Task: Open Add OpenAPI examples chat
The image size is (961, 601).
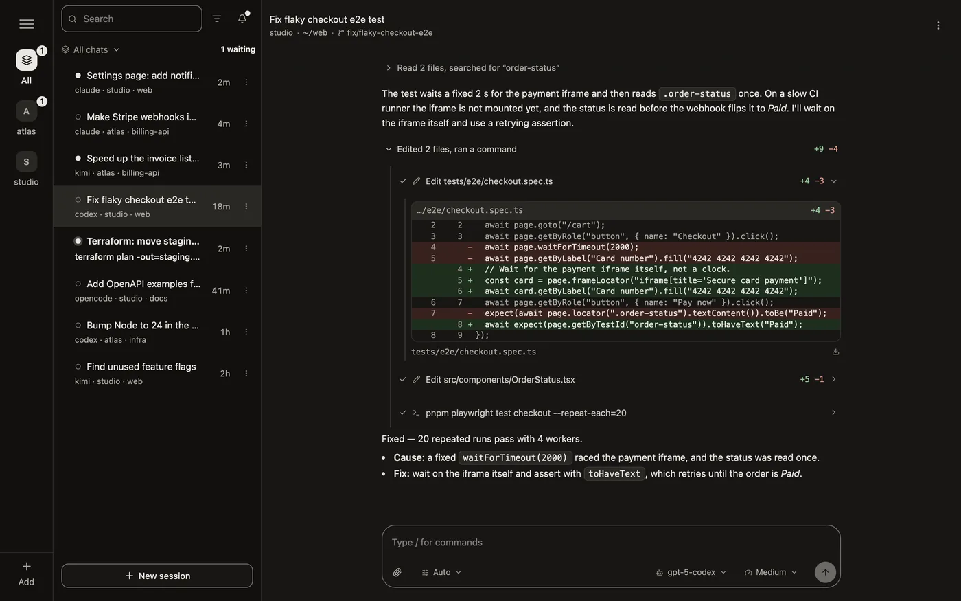Action: [x=157, y=291]
